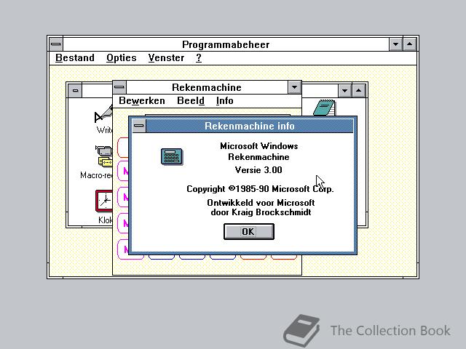The width and height of the screenshot is (466, 349).
Task: Click the Rekenmachine info title bar
Action: 250,126
